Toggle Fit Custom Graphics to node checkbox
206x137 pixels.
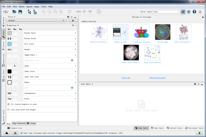click(x=8, y=104)
